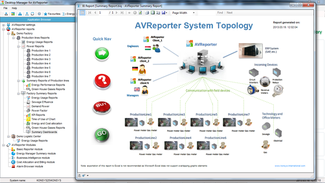The image size is (325, 183).
Task: Open Energy Manager Summary module
Action: [x=36, y=154]
